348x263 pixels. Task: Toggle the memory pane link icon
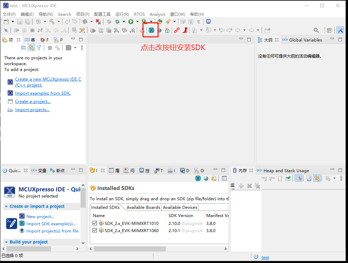coord(317,178)
